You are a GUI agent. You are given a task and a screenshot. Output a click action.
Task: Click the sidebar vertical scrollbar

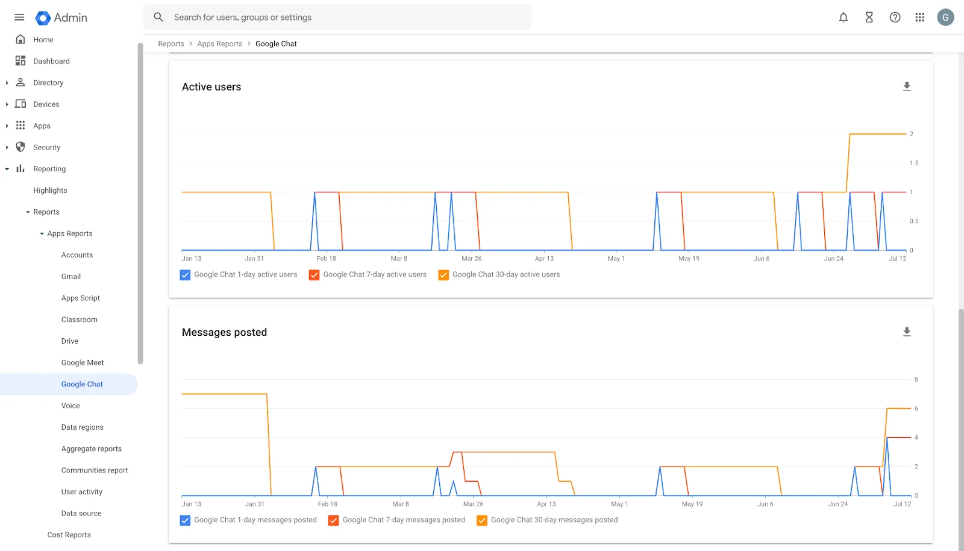point(140,205)
